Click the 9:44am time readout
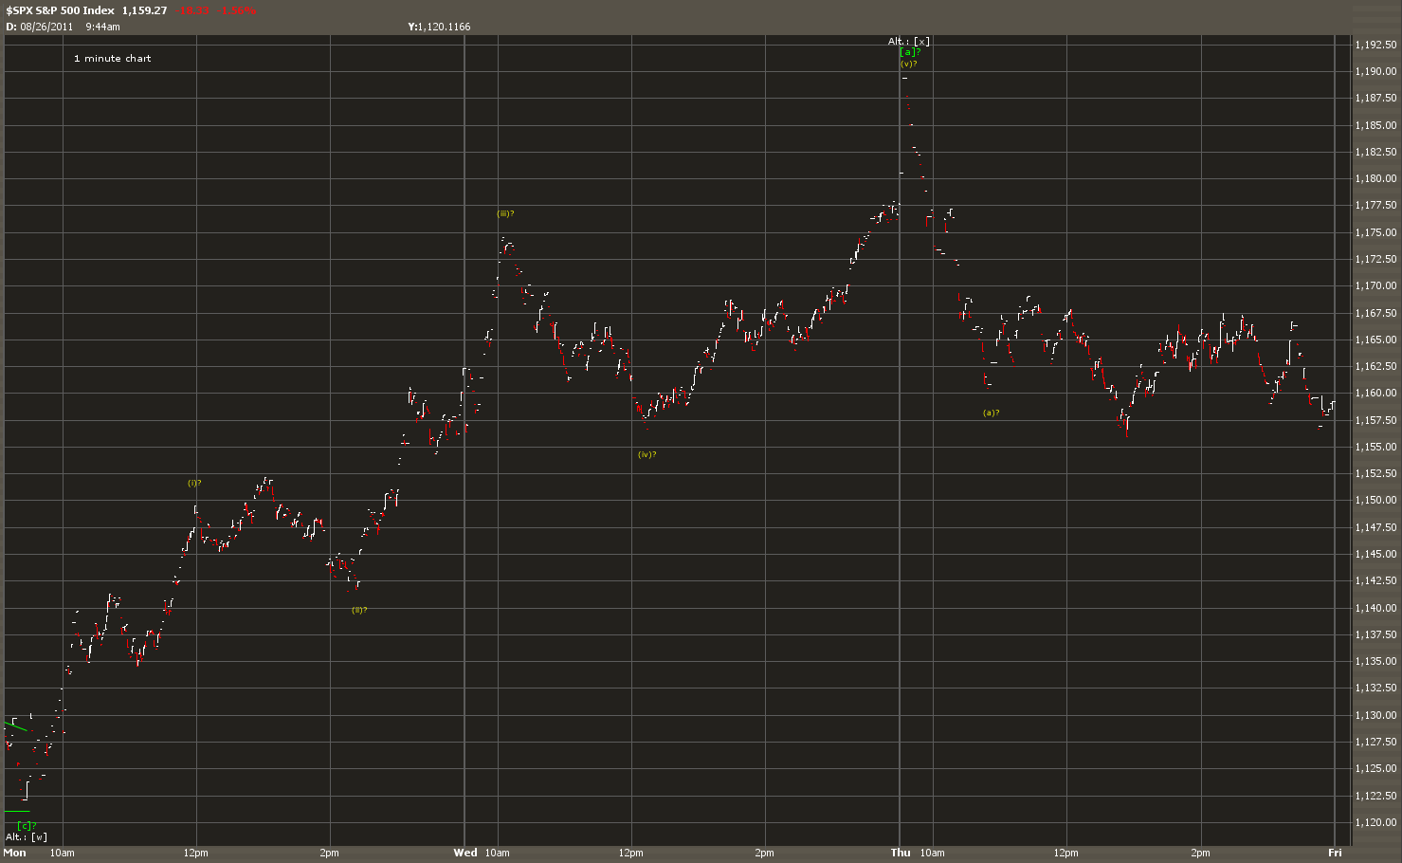The width and height of the screenshot is (1402, 863). (102, 27)
